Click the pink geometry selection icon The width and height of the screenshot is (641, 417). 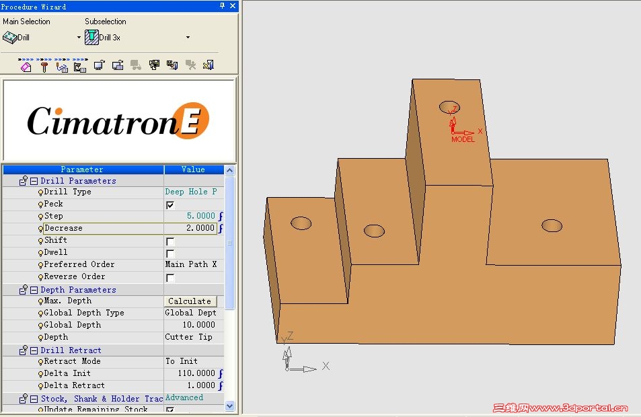point(26,66)
